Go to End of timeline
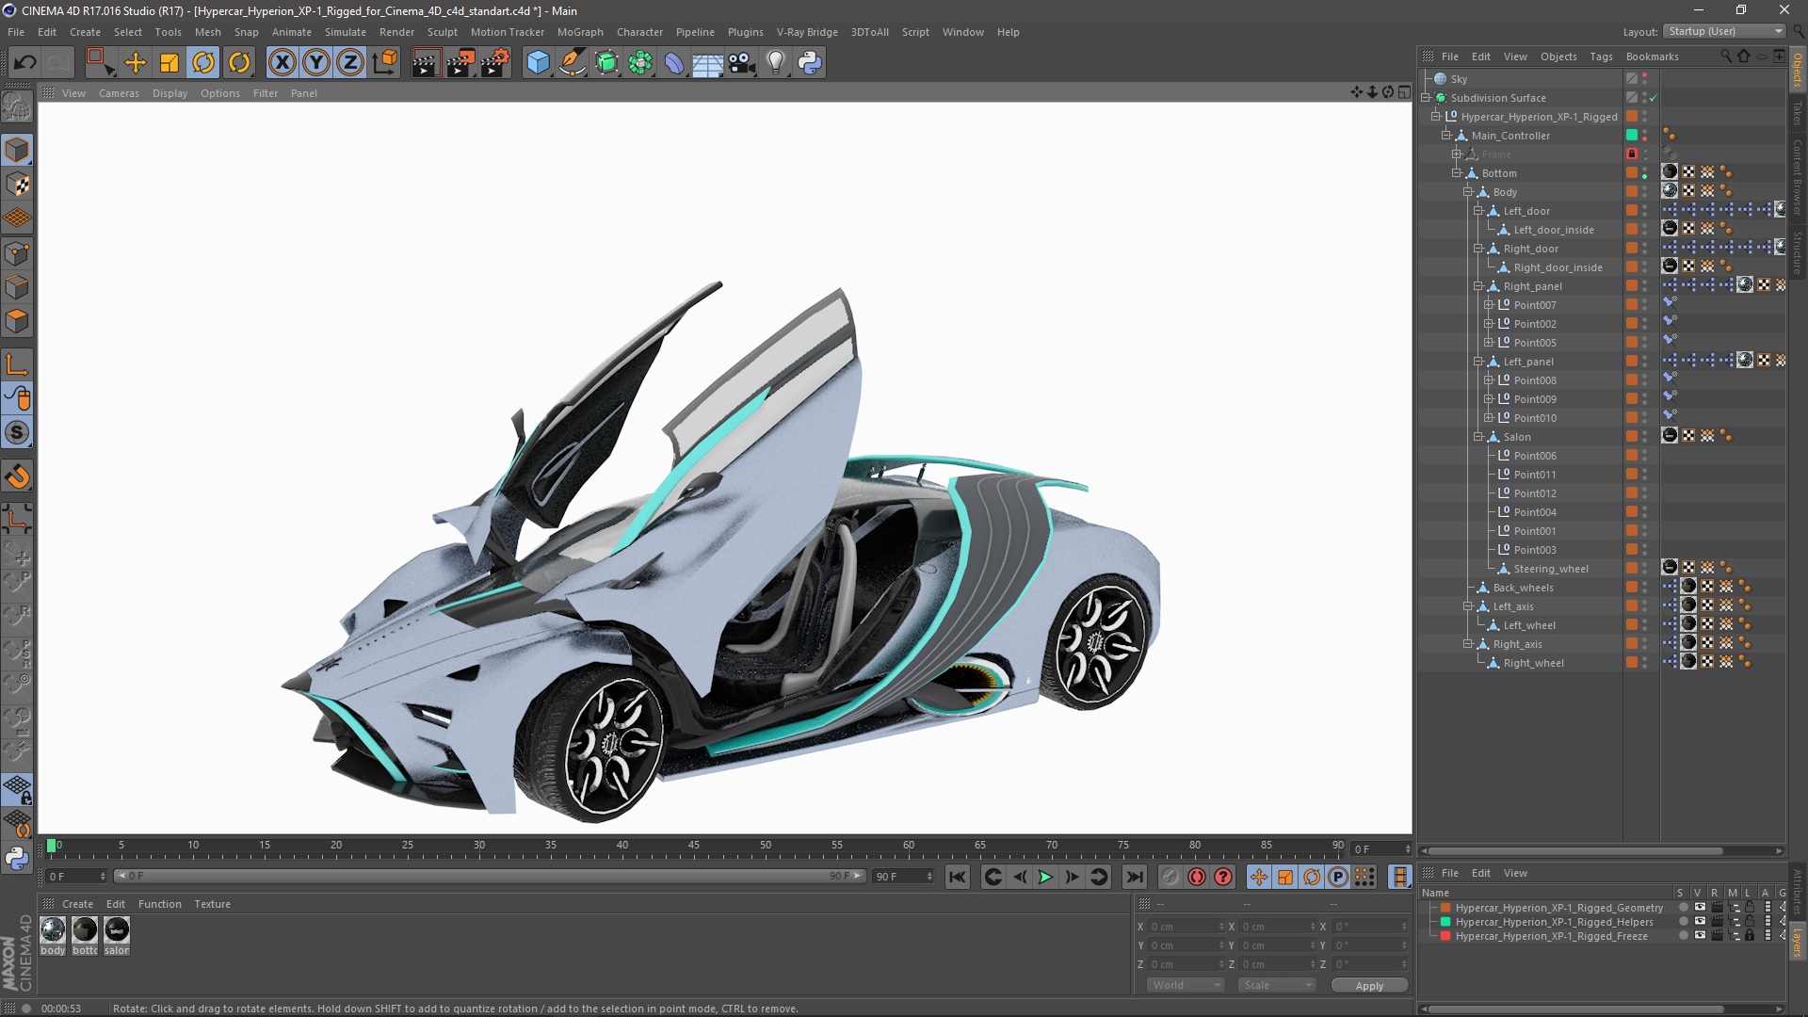The width and height of the screenshot is (1808, 1017). [x=1135, y=877]
